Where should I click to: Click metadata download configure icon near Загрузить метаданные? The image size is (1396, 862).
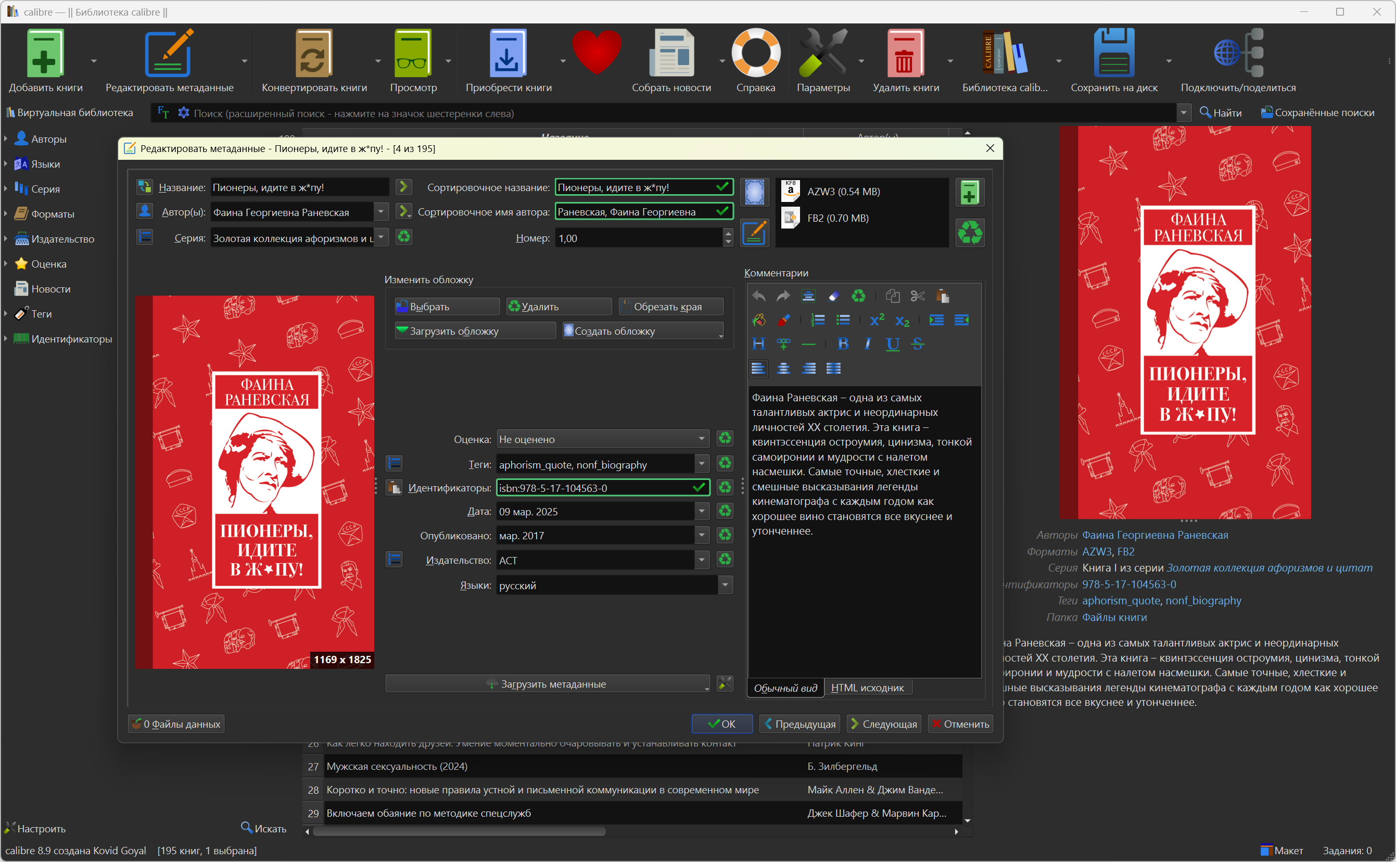click(725, 683)
